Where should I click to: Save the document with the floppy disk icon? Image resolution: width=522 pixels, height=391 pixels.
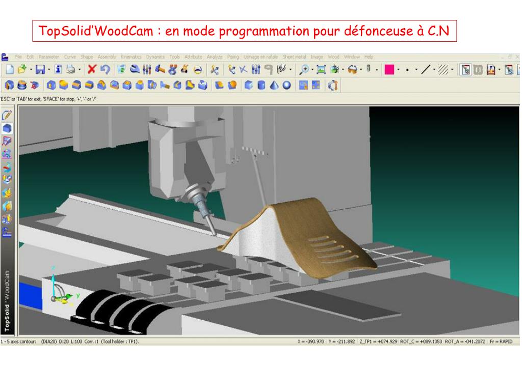[x=40, y=69]
